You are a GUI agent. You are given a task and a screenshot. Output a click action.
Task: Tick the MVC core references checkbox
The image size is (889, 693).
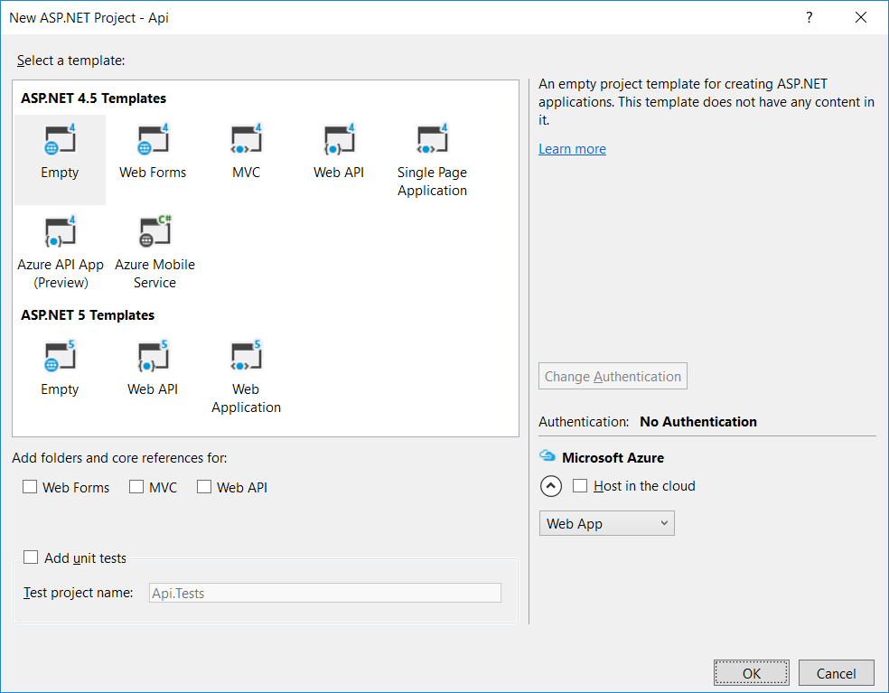click(x=136, y=487)
